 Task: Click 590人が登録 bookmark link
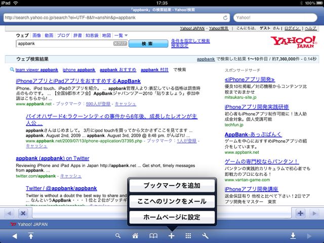(98, 104)
